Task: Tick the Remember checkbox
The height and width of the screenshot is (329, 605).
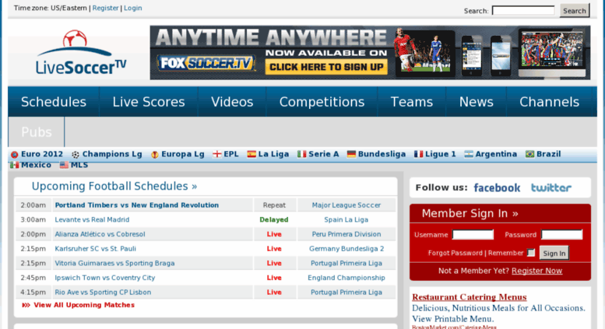Action: click(531, 253)
